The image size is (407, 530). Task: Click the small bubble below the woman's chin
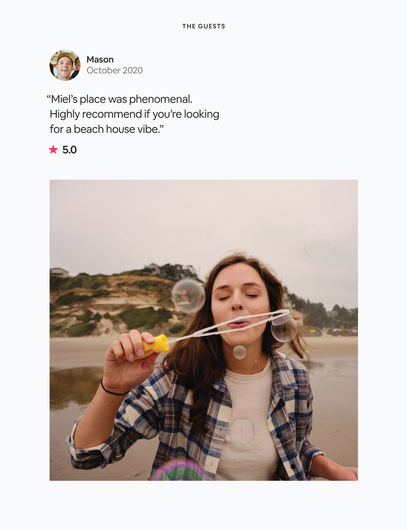click(240, 352)
